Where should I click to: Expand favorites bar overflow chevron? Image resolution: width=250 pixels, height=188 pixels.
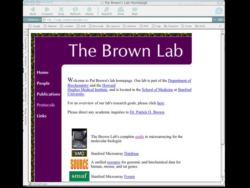point(220,26)
